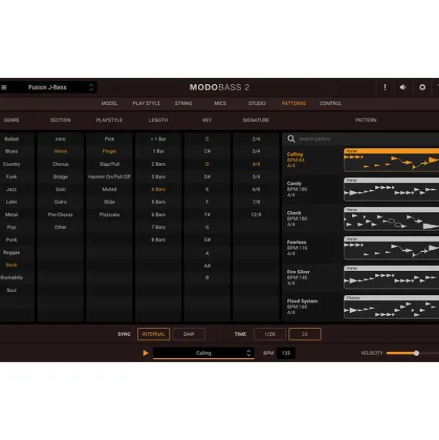Select the Check pattern thumbnail
The image size is (439, 440).
coord(391,219)
